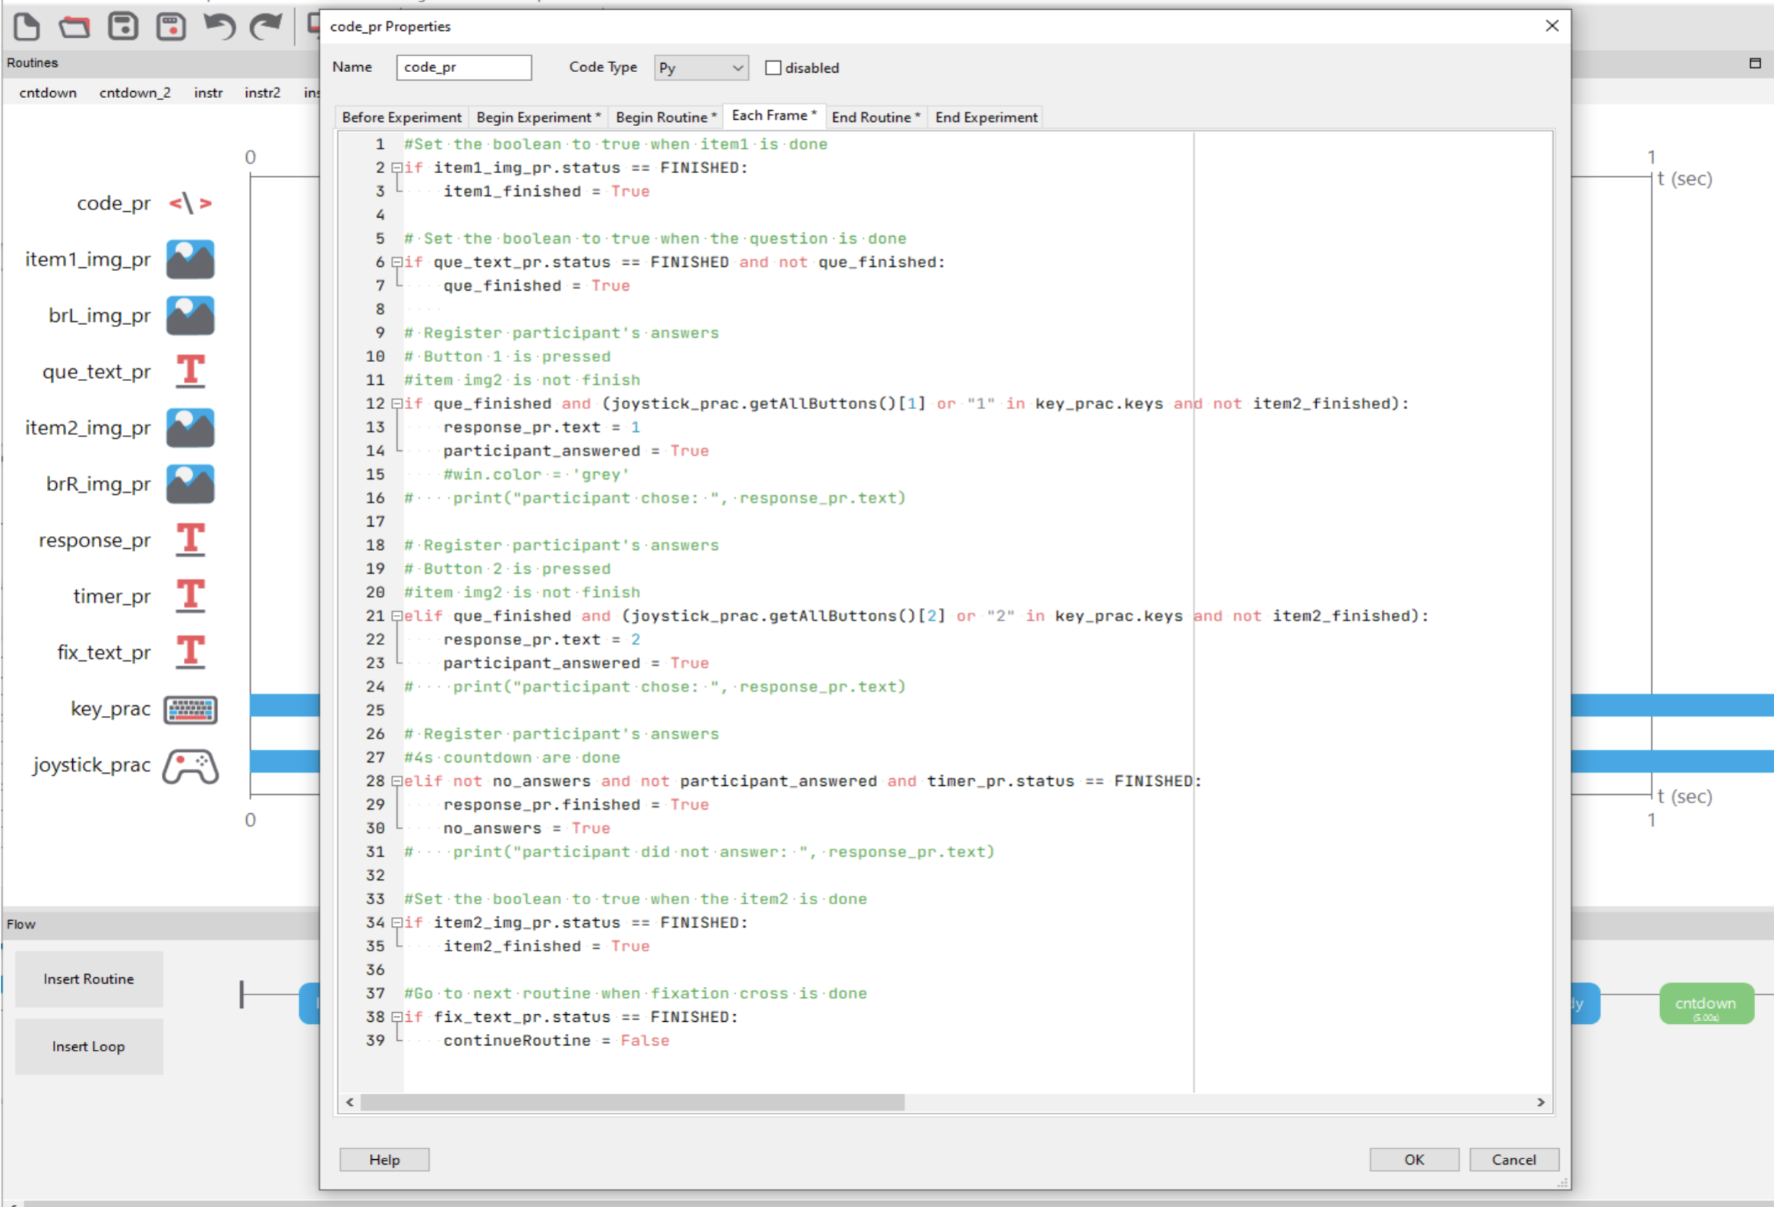
Task: Open the instr2 routine tab
Action: pyautogui.click(x=263, y=93)
